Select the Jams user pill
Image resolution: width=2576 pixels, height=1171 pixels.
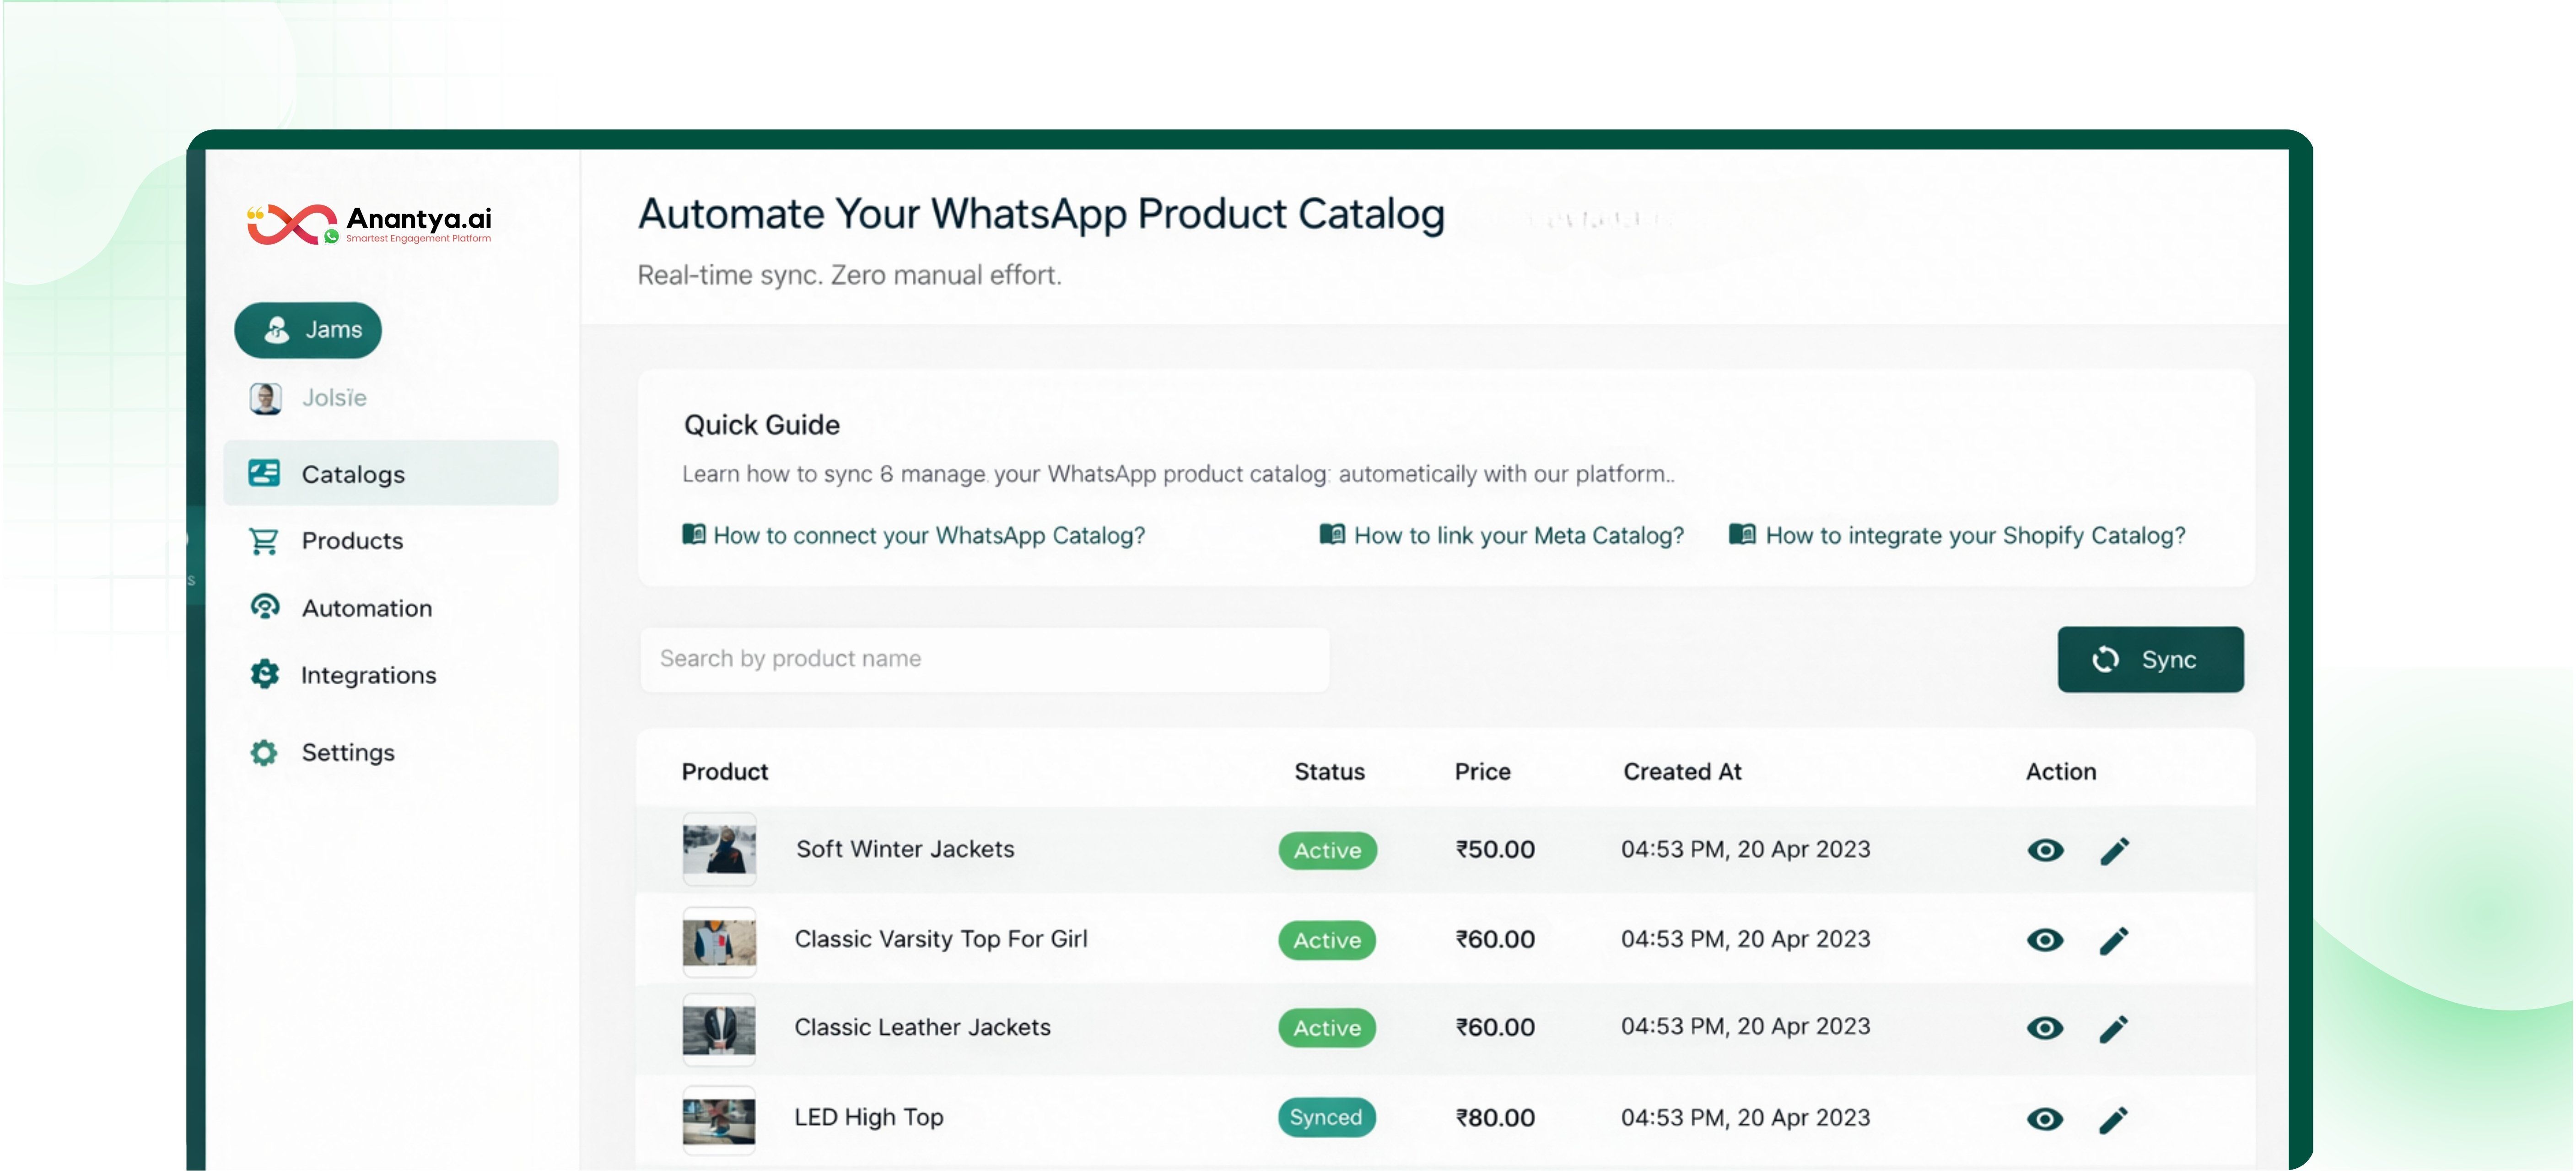[308, 330]
